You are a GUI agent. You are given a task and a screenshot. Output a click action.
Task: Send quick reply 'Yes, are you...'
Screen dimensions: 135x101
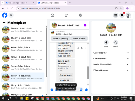coord(66,75)
